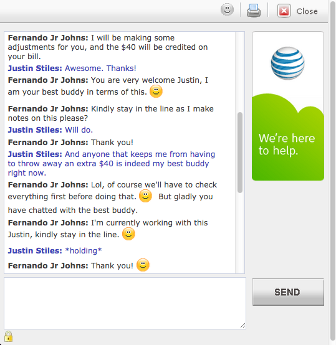The image size is (336, 345).
Task: Click the name 'Justin Stiles:' before '*holding*'
Action: tap(35, 251)
